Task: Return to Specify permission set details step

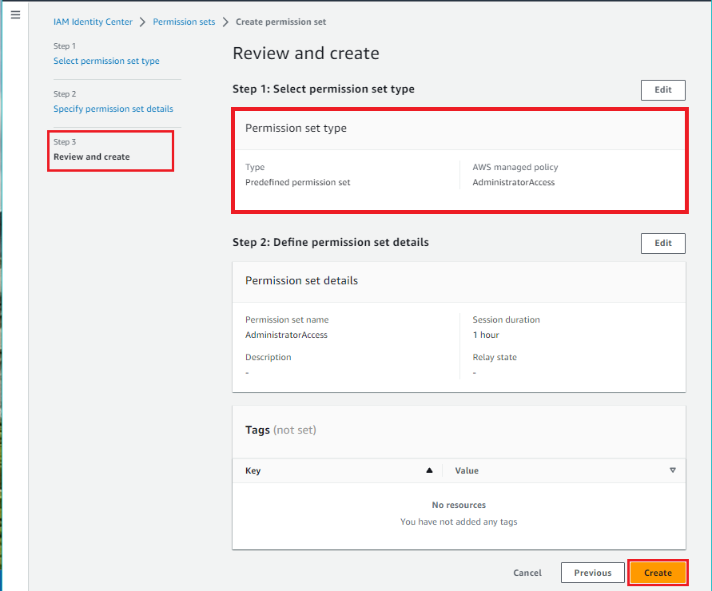Action: tap(113, 109)
